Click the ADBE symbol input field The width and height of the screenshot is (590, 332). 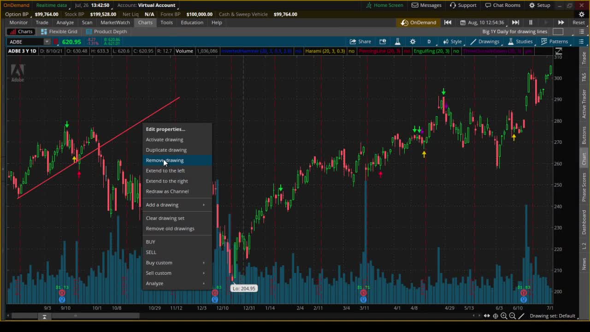point(25,41)
